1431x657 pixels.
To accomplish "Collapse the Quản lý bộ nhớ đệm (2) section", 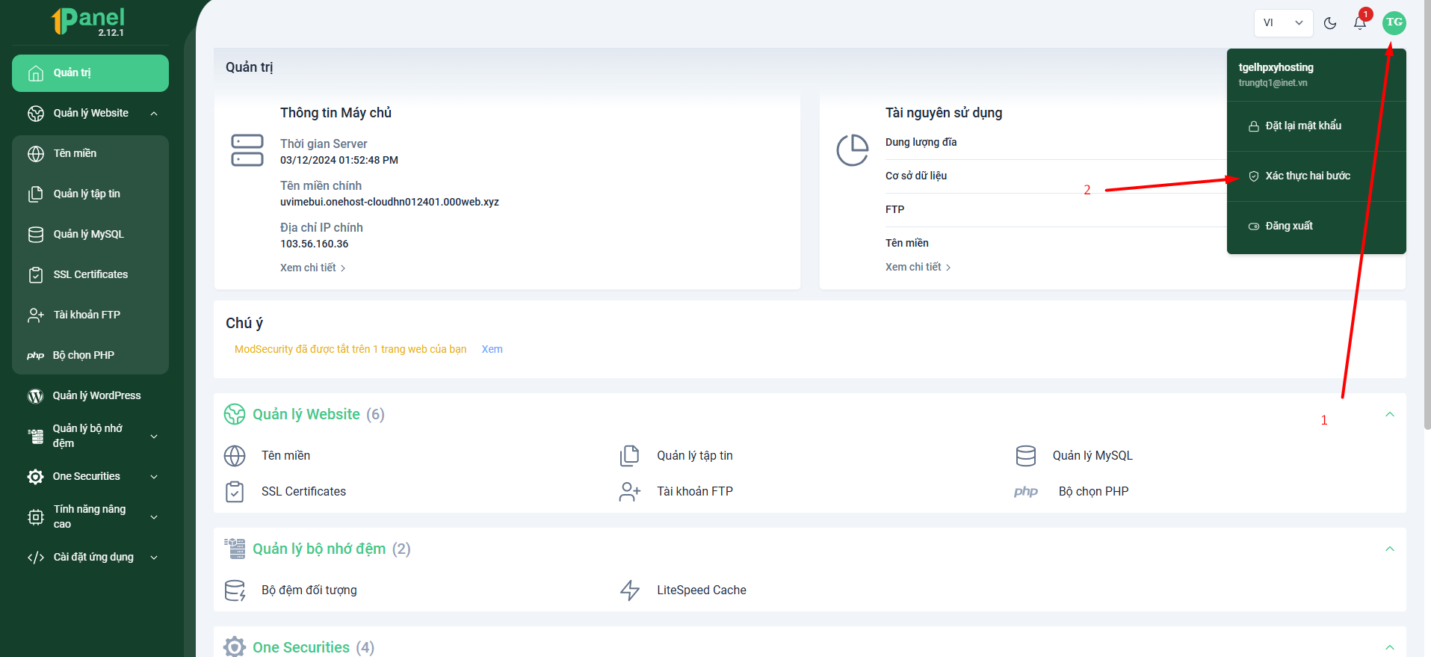I will point(1390,549).
